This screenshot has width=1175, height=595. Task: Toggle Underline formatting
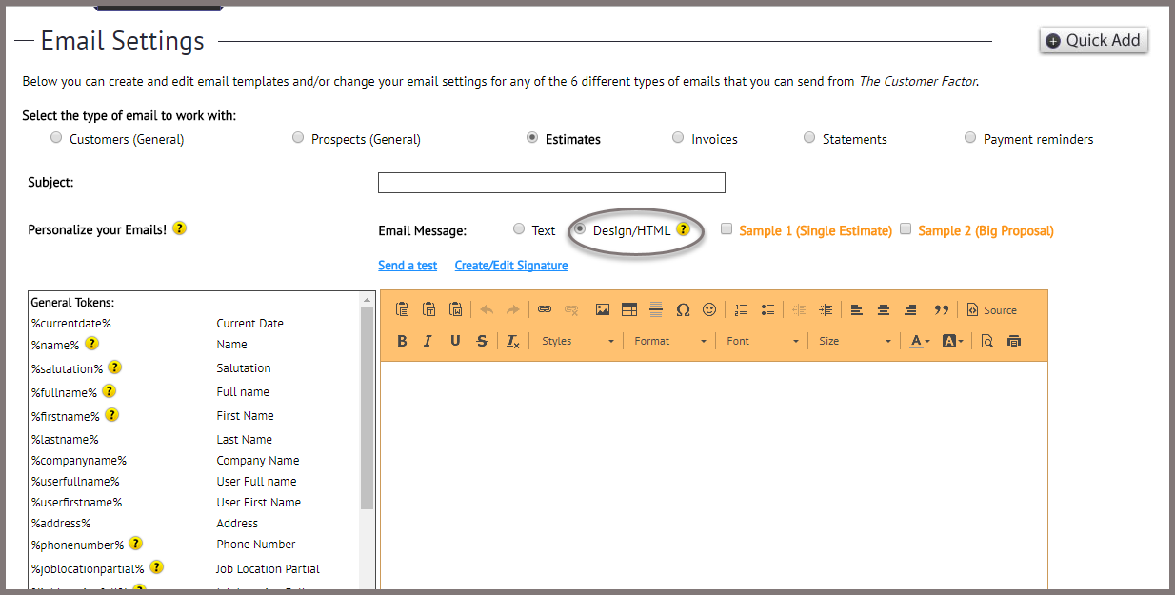[x=455, y=341]
